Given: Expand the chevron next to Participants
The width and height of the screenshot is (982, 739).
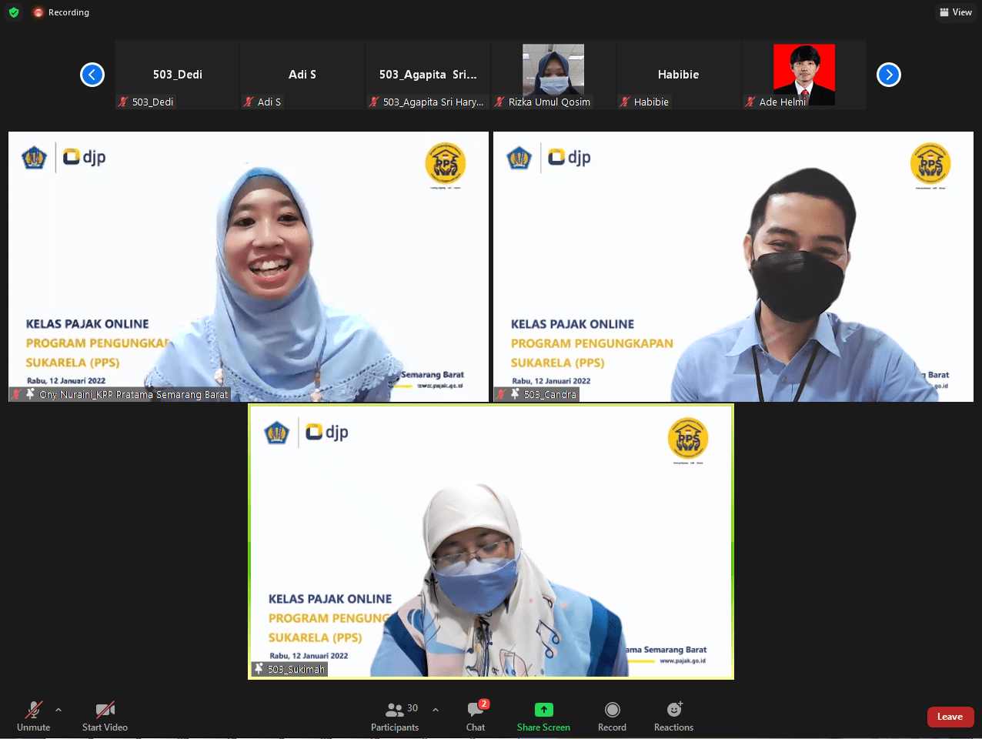Looking at the screenshot, I should pos(436,710).
